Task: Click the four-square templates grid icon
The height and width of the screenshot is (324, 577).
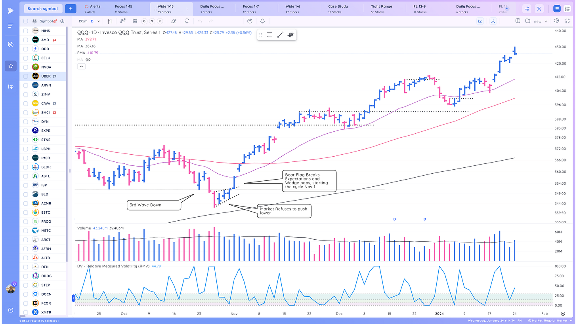Action: click(x=135, y=21)
